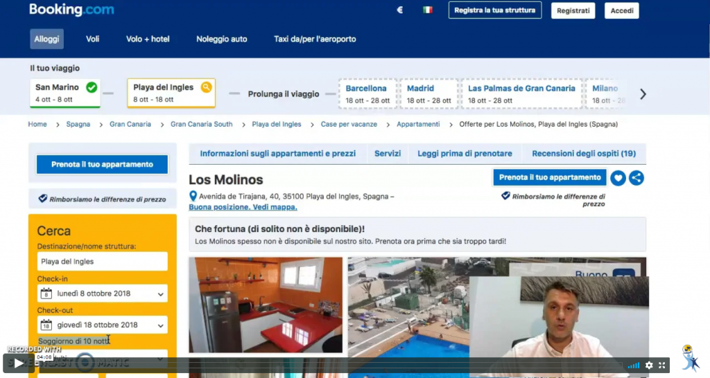The width and height of the screenshot is (710, 378).
Task: Select the San Marino trip card
Action: click(65, 93)
